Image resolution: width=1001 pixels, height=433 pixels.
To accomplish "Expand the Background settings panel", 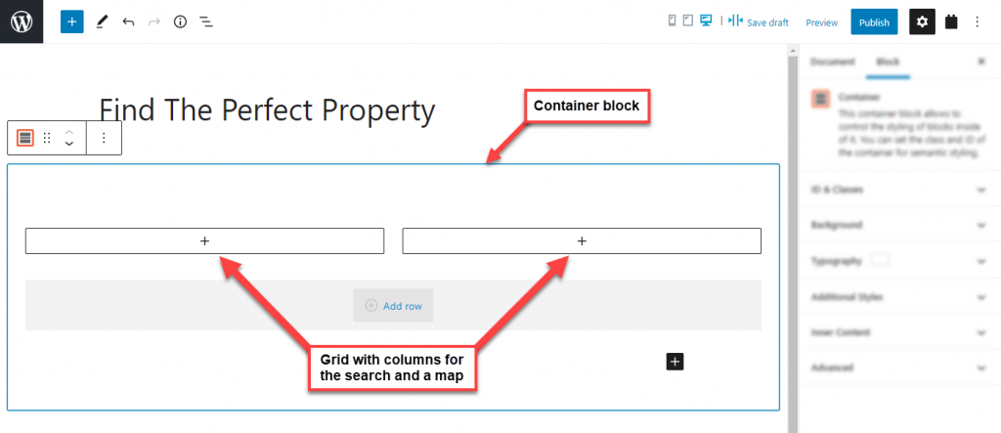I will tap(899, 225).
